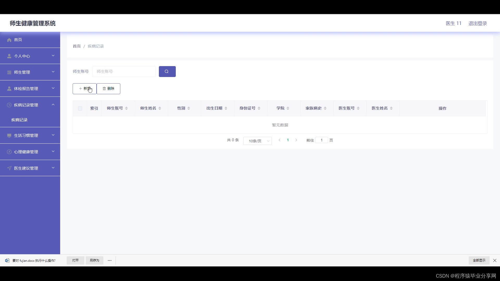Open the 医生建议管理 menu
The width and height of the screenshot is (500, 281).
(30, 168)
